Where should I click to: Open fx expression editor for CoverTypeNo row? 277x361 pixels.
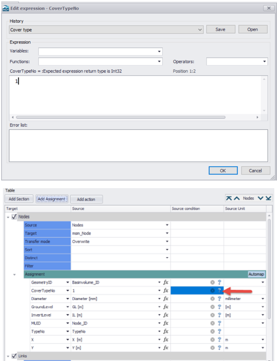pyautogui.click(x=166, y=291)
